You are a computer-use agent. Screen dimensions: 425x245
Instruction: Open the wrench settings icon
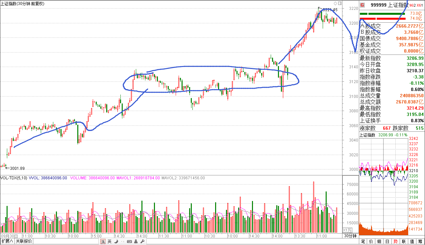click(142, 241)
